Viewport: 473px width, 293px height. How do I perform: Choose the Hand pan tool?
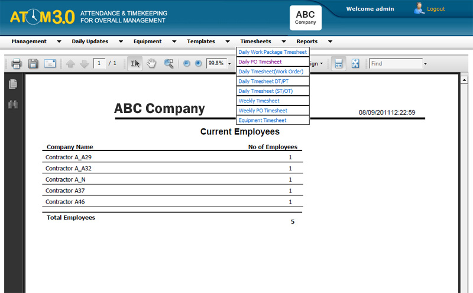click(x=151, y=63)
